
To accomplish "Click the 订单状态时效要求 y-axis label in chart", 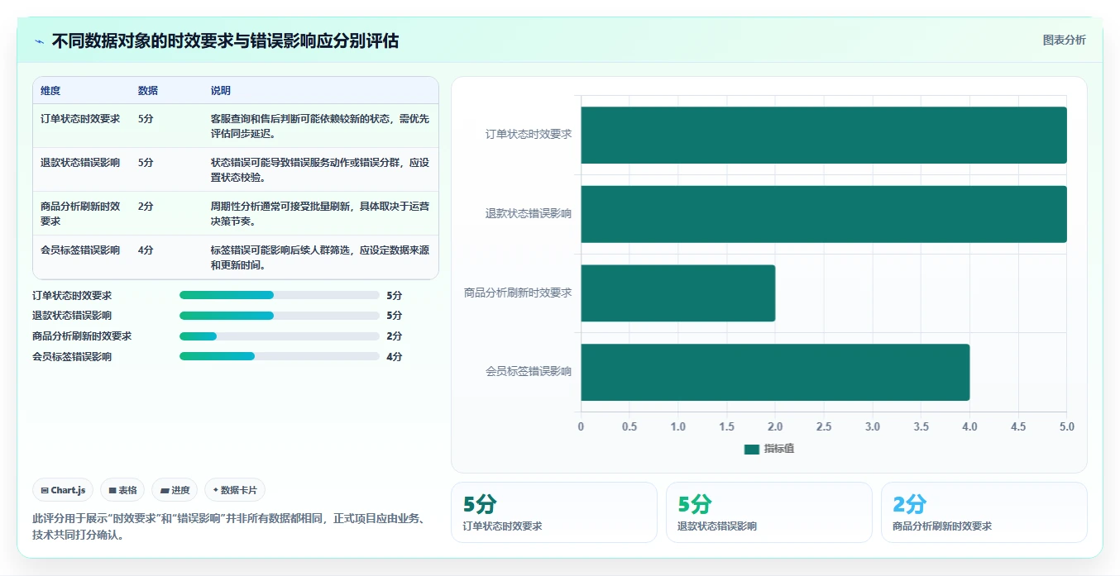I will 529,134.
